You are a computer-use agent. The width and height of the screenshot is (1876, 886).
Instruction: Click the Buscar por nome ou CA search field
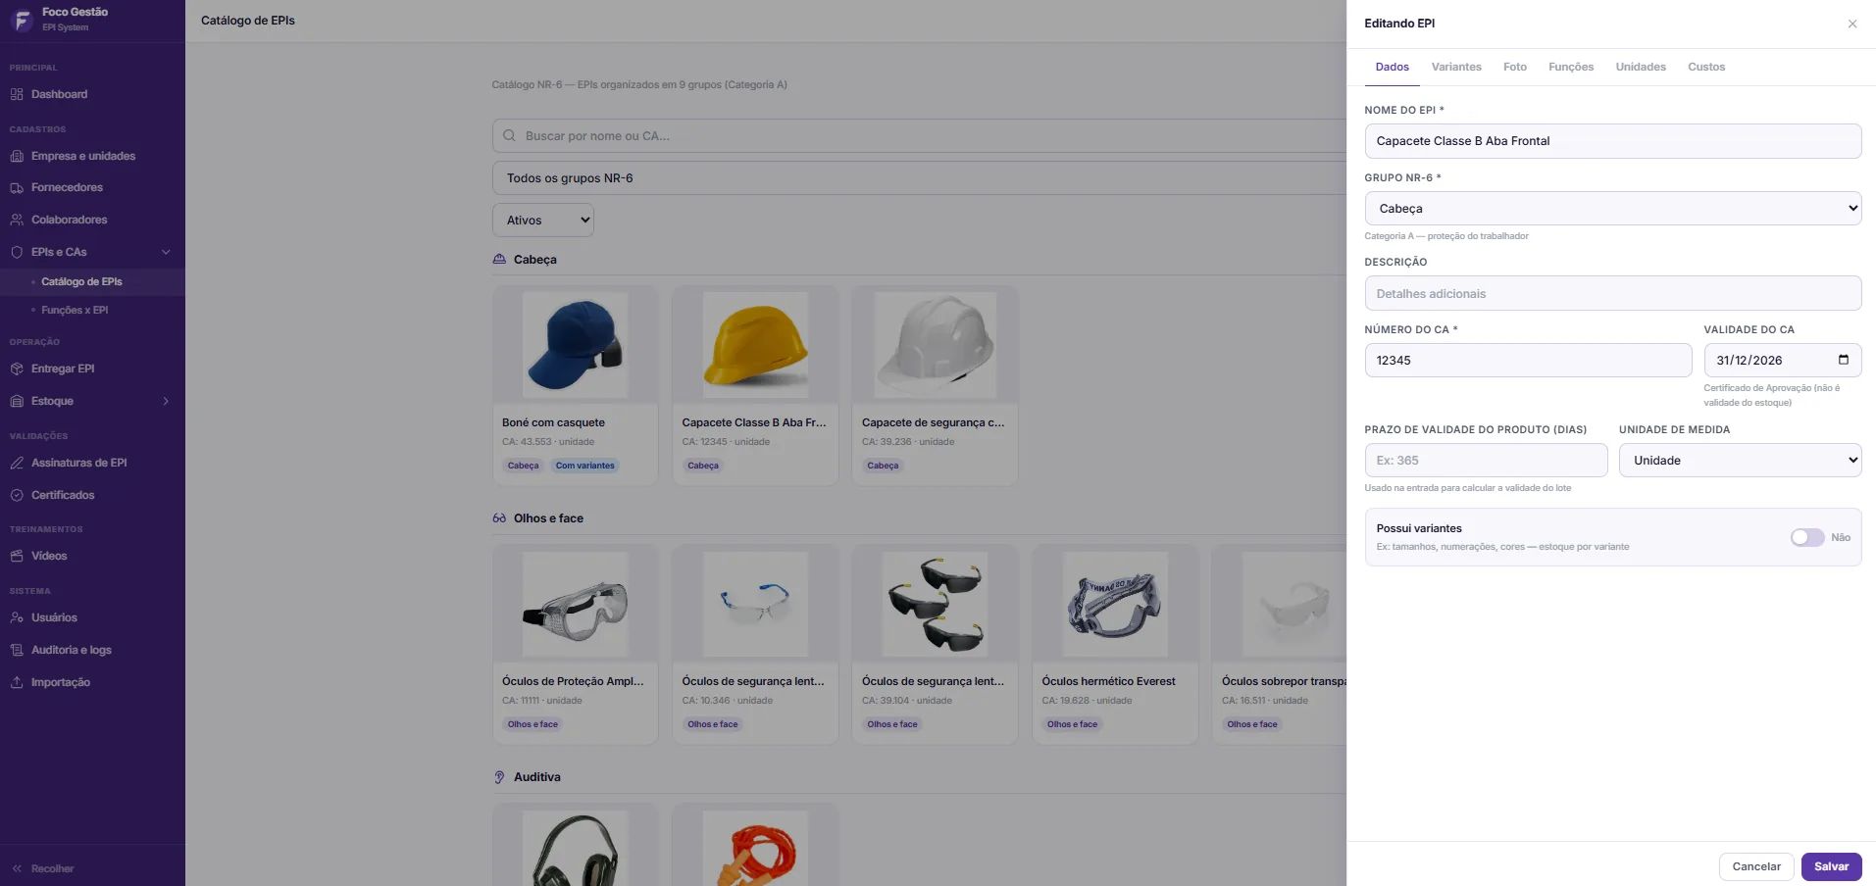pos(919,136)
